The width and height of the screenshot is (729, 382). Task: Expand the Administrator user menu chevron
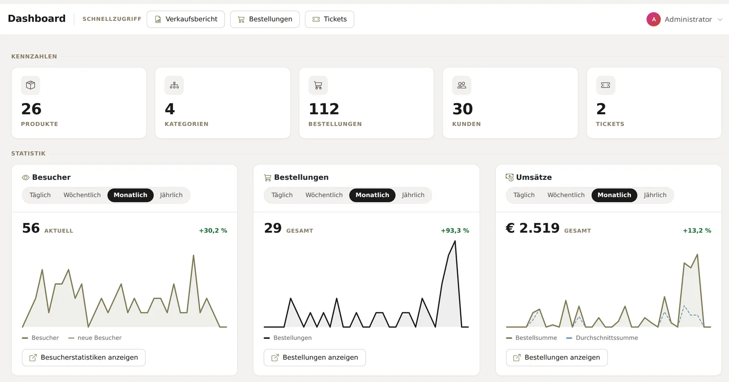(x=720, y=20)
